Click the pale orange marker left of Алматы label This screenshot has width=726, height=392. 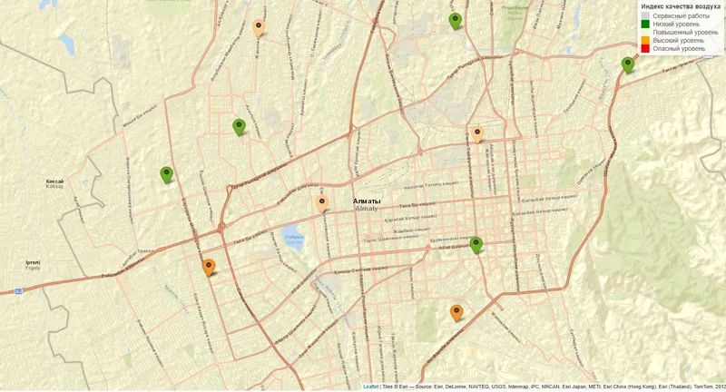coord(321,202)
